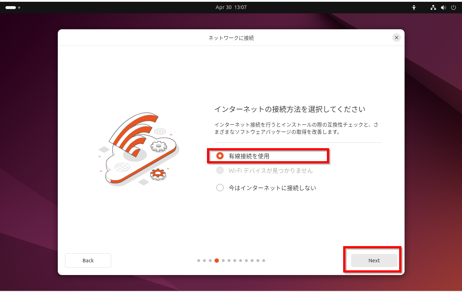Choose 今はインターネットに接続しない option
462x292 pixels.
click(x=220, y=188)
